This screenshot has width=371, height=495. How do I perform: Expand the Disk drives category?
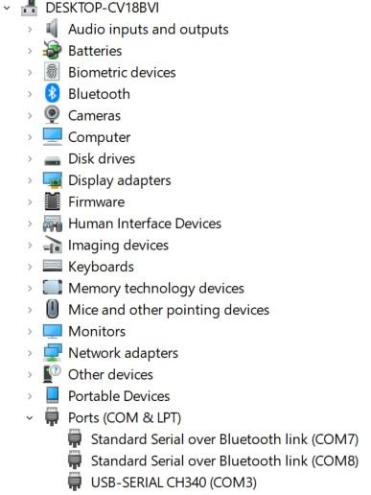[30, 159]
